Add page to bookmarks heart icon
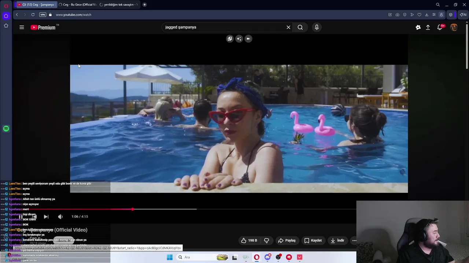The height and width of the screenshot is (263, 469). pyautogui.click(x=419, y=15)
